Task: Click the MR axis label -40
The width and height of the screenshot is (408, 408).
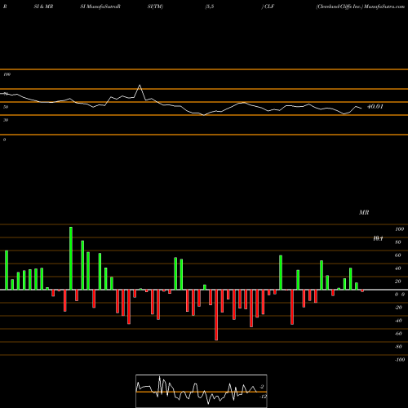Action: (398, 321)
